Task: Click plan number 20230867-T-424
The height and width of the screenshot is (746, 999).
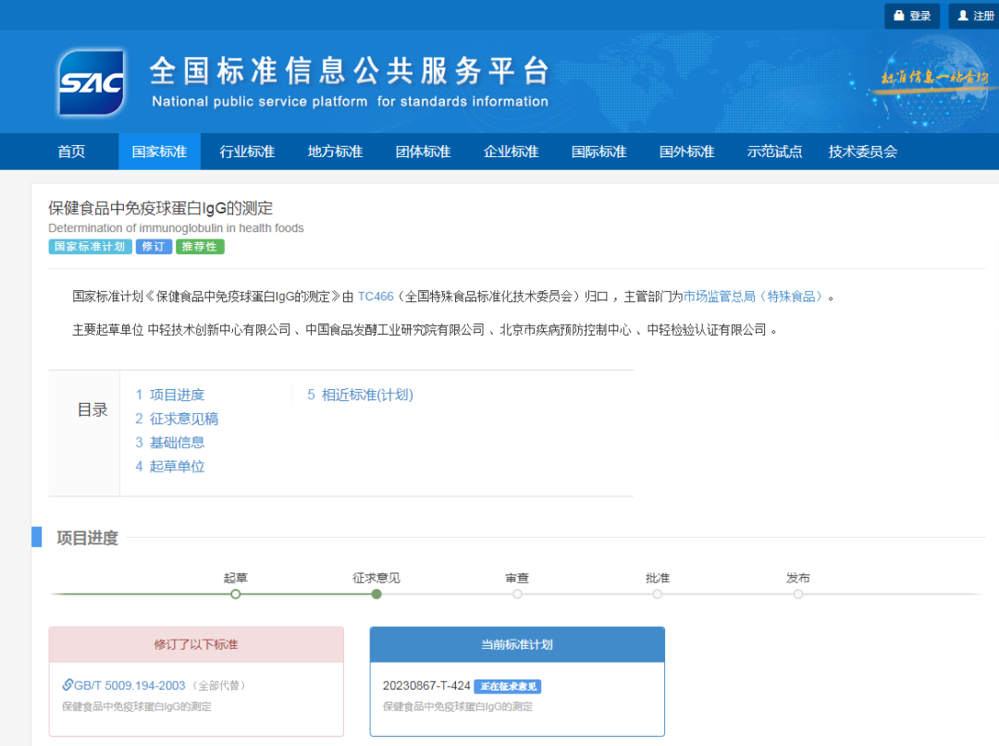Action: (x=426, y=686)
